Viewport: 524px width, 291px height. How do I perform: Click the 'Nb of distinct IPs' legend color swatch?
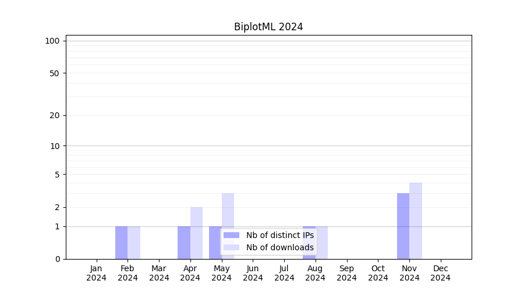(x=231, y=235)
